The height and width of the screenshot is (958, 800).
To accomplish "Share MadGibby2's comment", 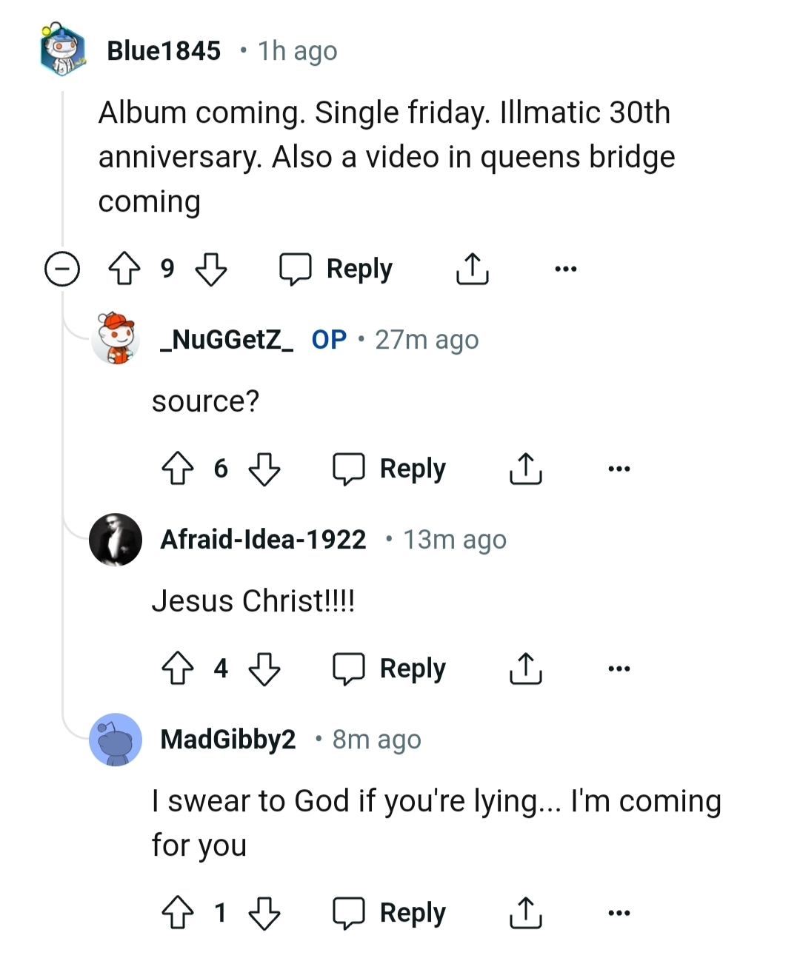I will click(525, 913).
